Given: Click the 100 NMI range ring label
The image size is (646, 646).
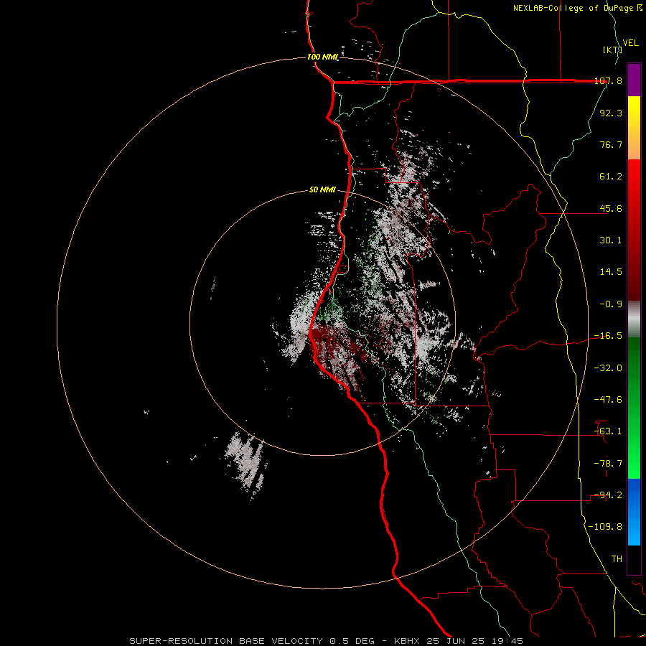Looking at the screenshot, I should (322, 57).
